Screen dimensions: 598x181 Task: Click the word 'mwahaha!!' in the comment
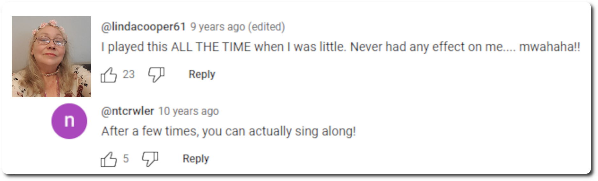[550, 47]
